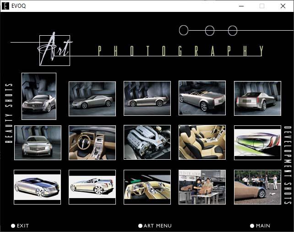Open the green and purple concept sketch
Image resolution: width=294 pixels, height=232 pixels.
pyautogui.click(x=257, y=143)
